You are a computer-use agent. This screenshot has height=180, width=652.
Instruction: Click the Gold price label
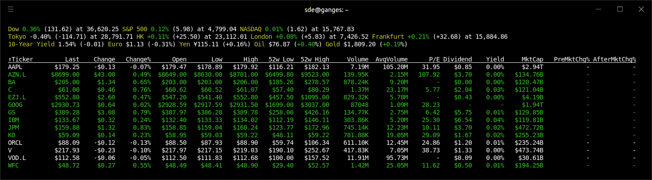[333, 44]
